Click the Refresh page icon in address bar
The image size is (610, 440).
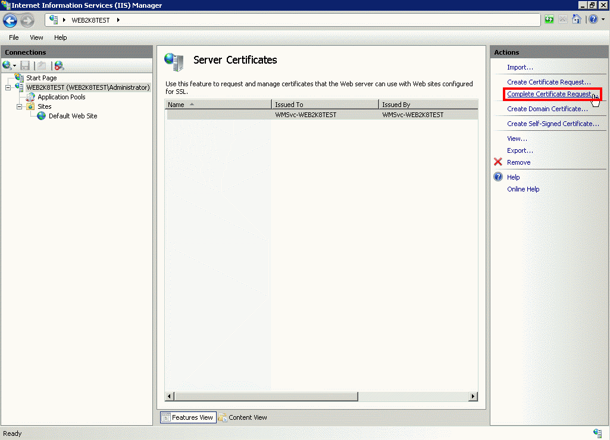point(549,20)
